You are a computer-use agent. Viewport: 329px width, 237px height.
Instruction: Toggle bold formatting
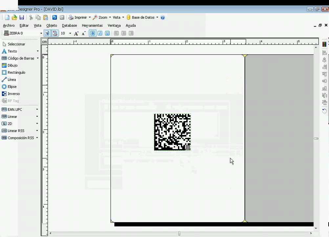(x=93, y=33)
